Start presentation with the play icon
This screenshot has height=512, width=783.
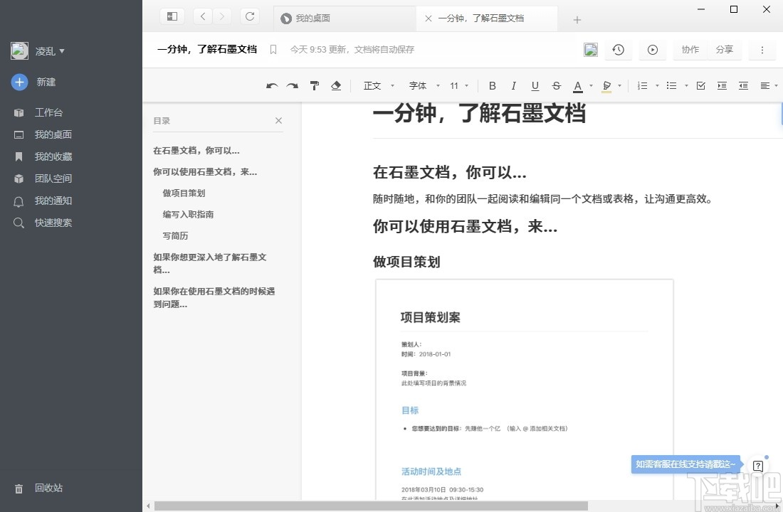(x=652, y=50)
